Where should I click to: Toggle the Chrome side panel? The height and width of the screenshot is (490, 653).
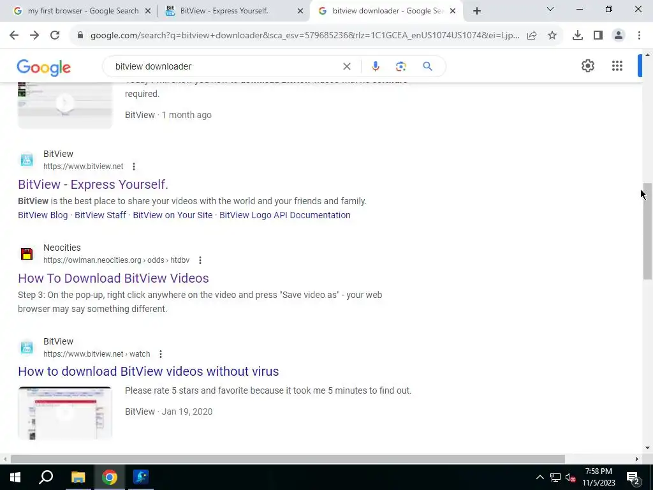(x=598, y=36)
